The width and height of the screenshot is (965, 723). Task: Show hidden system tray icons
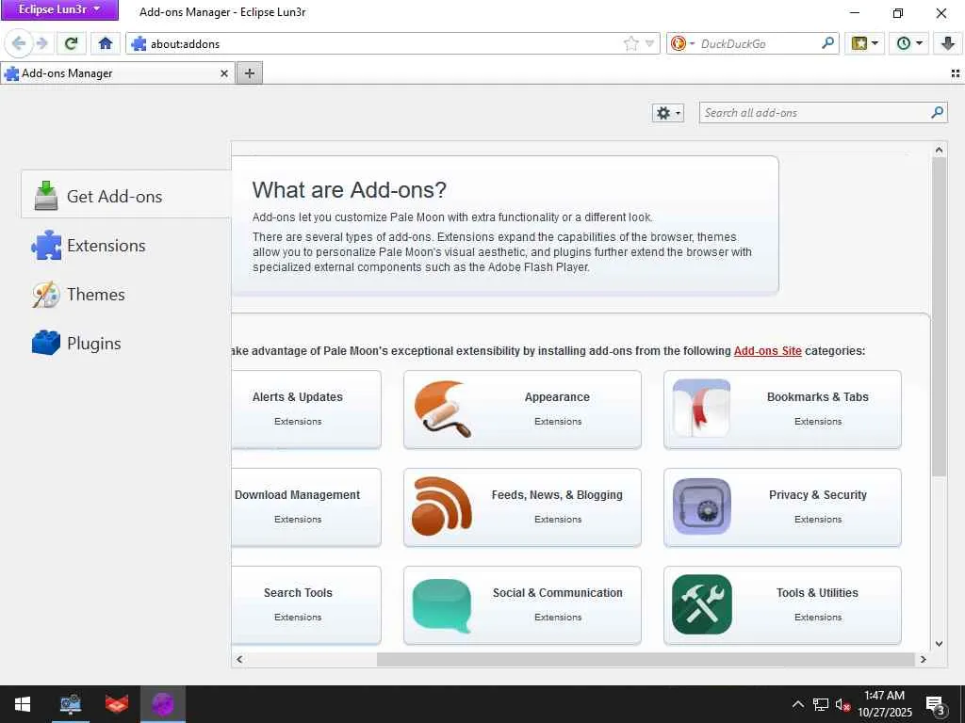(x=797, y=704)
